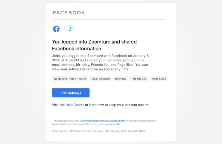Select the Page Likes tag
Image resolution: width=222 pixels, height=144 pixels.
pos(159,79)
